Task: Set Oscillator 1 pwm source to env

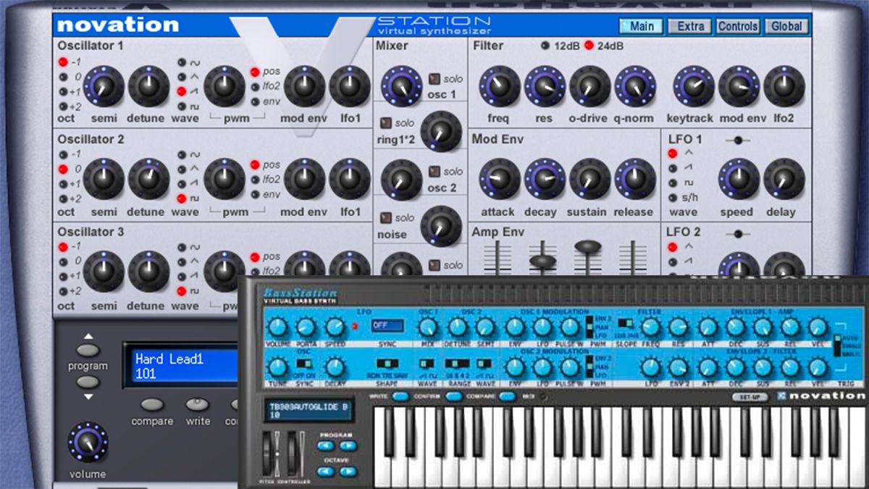Action: (x=255, y=101)
